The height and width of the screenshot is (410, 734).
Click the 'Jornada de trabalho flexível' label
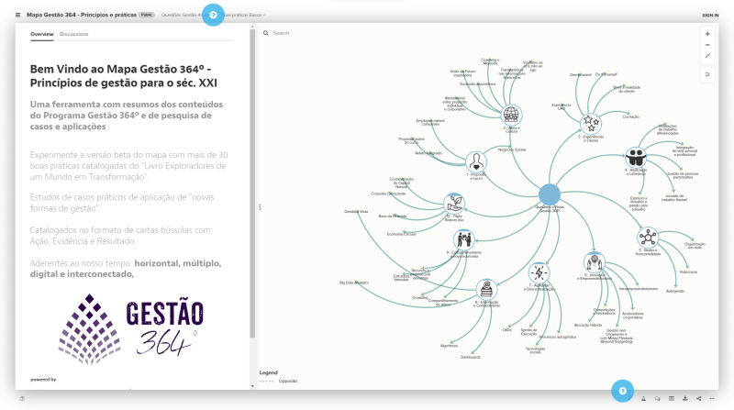674,198
